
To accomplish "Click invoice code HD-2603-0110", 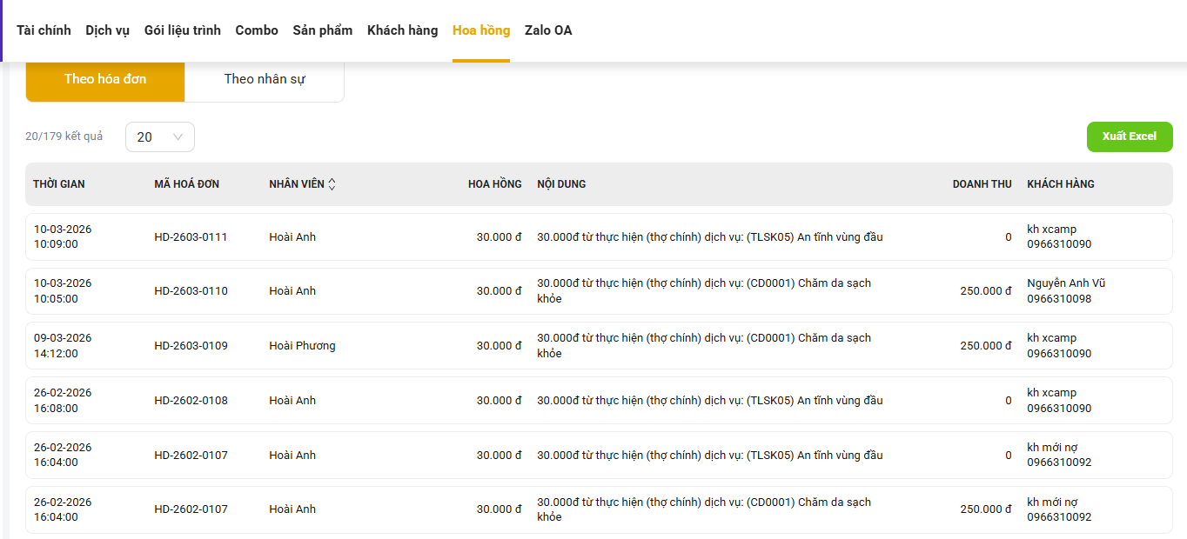I will tap(191, 291).
